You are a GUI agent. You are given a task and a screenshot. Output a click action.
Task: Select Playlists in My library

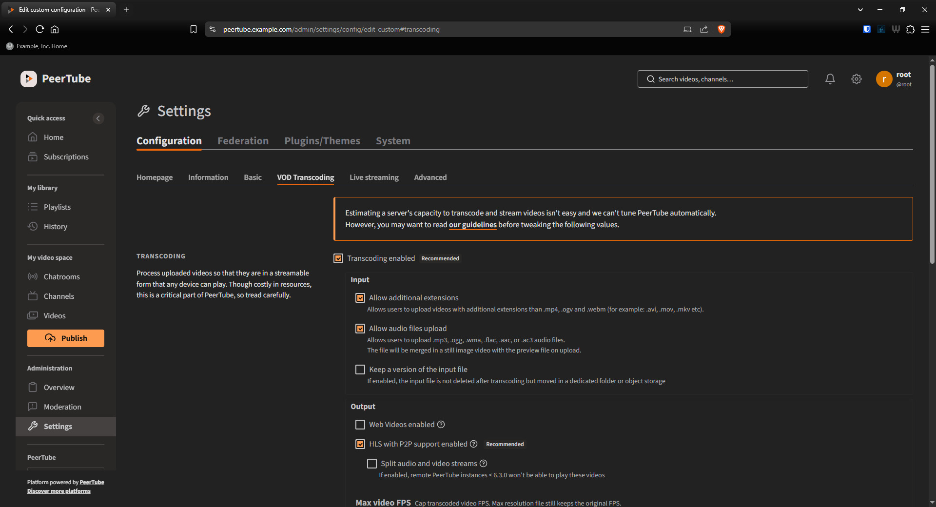point(57,207)
